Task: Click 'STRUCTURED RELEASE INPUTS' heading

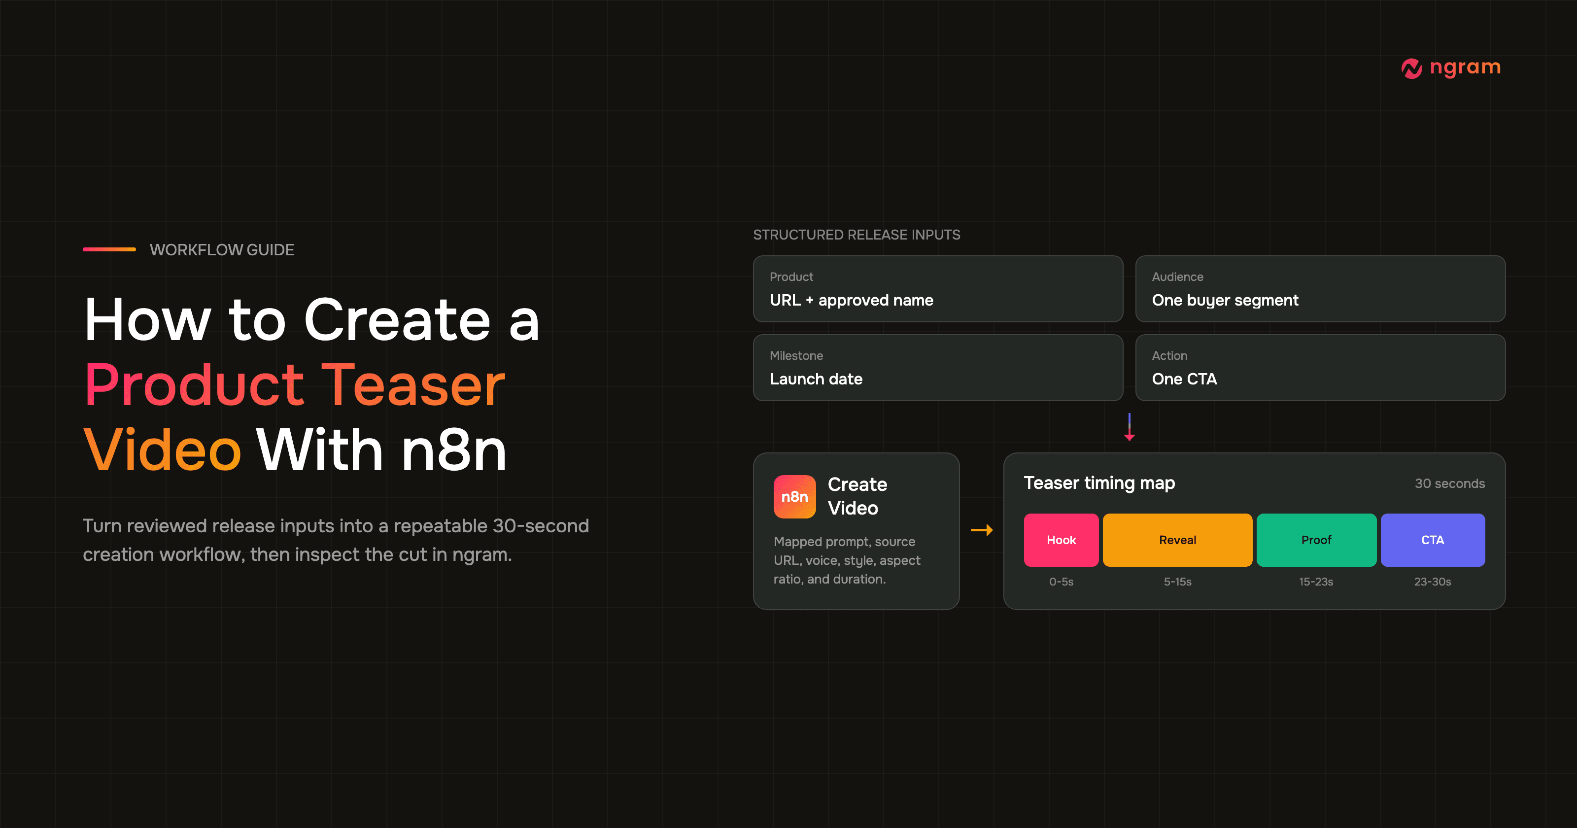Action: point(857,235)
